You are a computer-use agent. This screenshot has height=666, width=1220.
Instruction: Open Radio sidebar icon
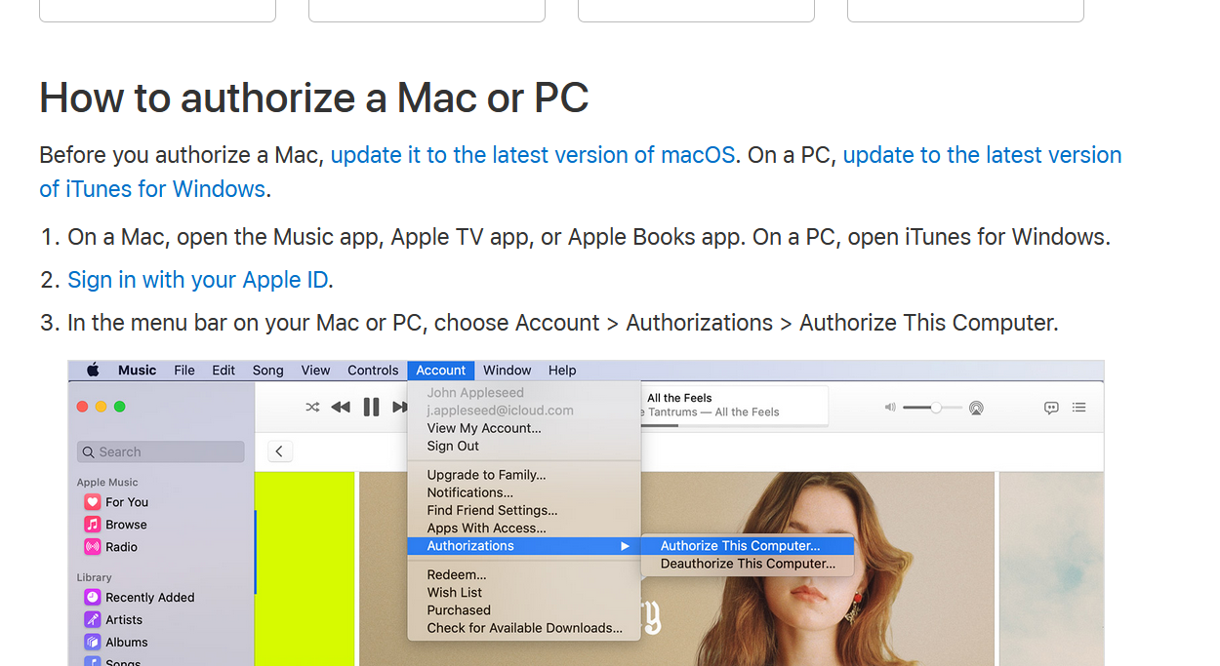point(93,547)
